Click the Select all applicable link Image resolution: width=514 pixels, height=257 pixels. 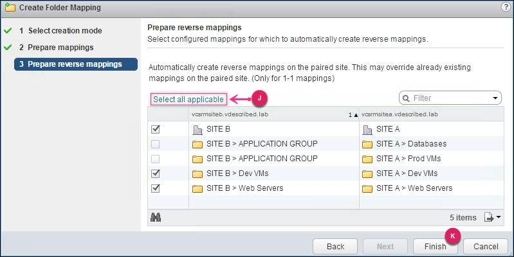pyautogui.click(x=188, y=99)
